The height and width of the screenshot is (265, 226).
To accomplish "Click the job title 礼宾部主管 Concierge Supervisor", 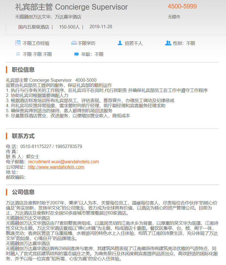I will [x=71, y=7].
